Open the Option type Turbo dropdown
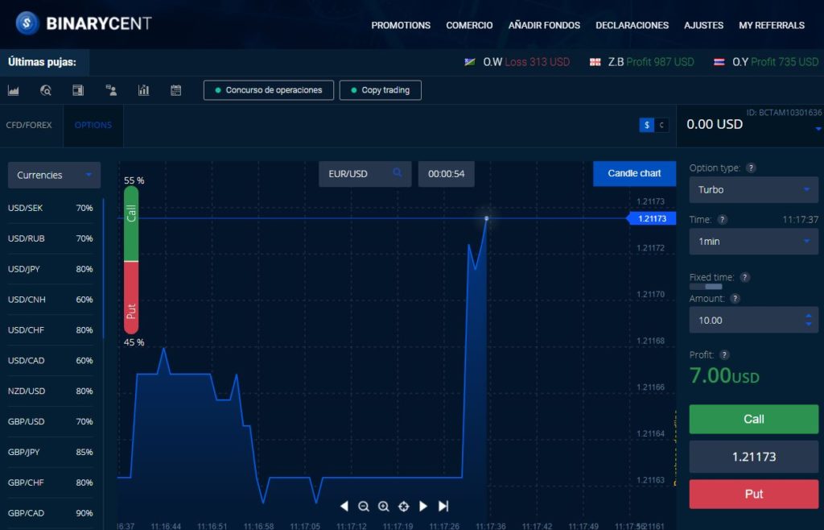The width and height of the screenshot is (824, 530). click(753, 190)
